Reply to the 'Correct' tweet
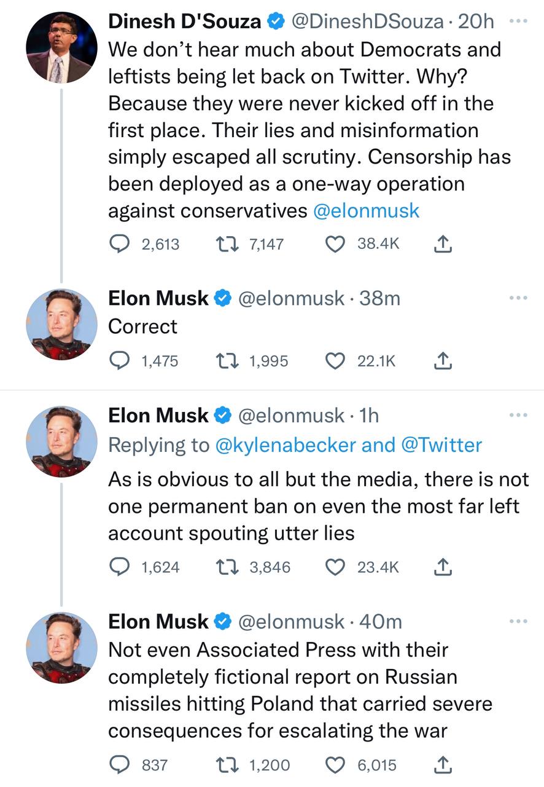Image resolution: width=544 pixels, height=787 pixels. coord(117,361)
